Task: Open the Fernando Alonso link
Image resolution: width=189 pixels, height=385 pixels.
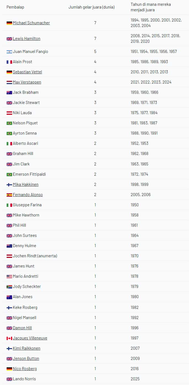Action: click(28, 195)
